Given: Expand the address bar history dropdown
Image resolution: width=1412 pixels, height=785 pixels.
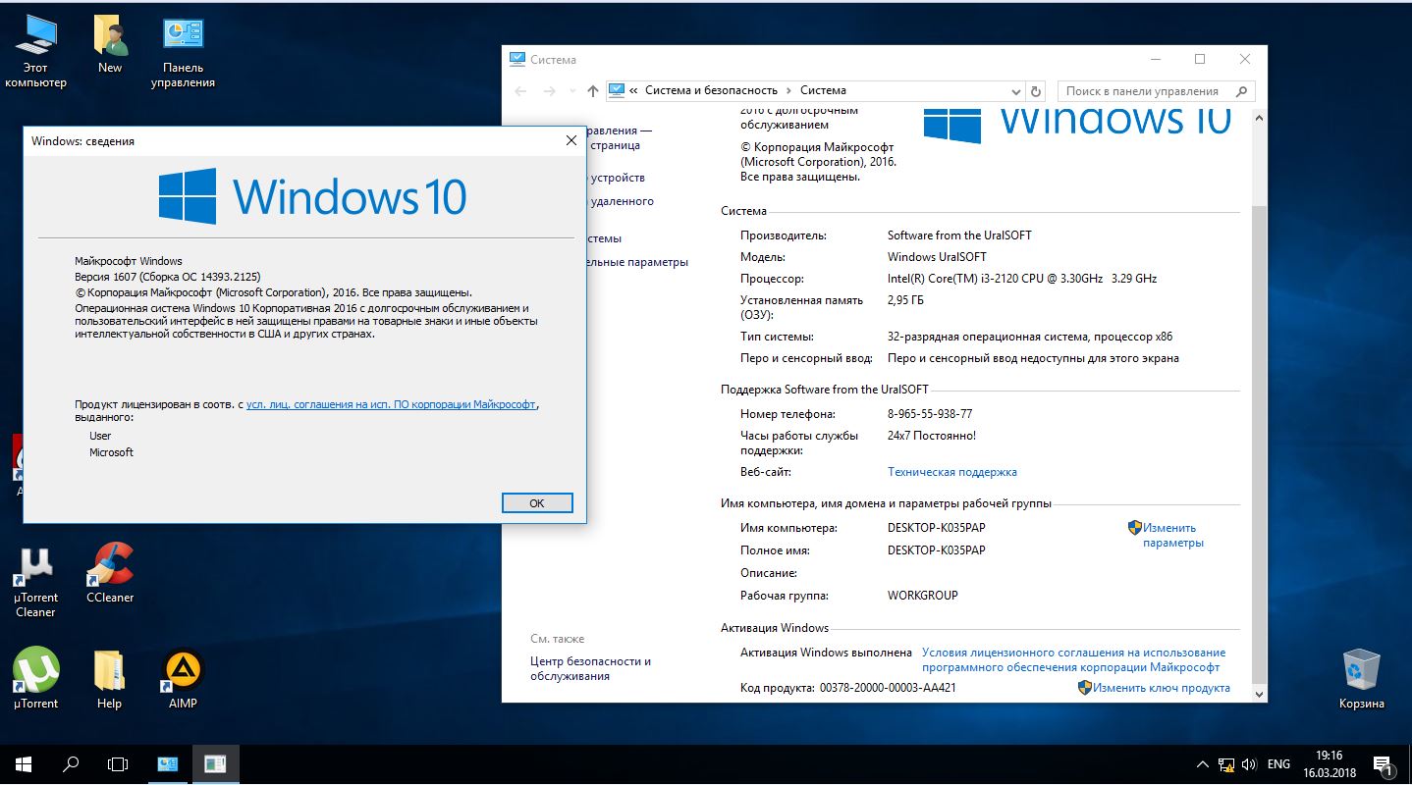Looking at the screenshot, I should tap(1016, 91).
